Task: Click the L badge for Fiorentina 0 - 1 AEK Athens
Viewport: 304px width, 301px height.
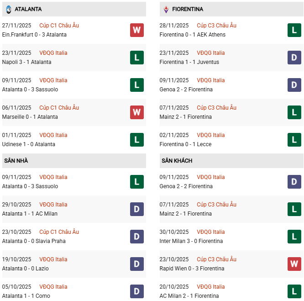Action: point(294,30)
